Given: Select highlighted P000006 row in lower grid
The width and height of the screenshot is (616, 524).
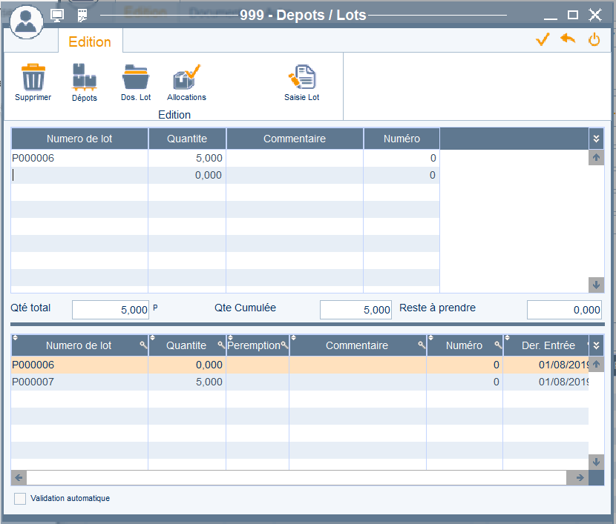Looking at the screenshot, I should pyautogui.click(x=300, y=365).
